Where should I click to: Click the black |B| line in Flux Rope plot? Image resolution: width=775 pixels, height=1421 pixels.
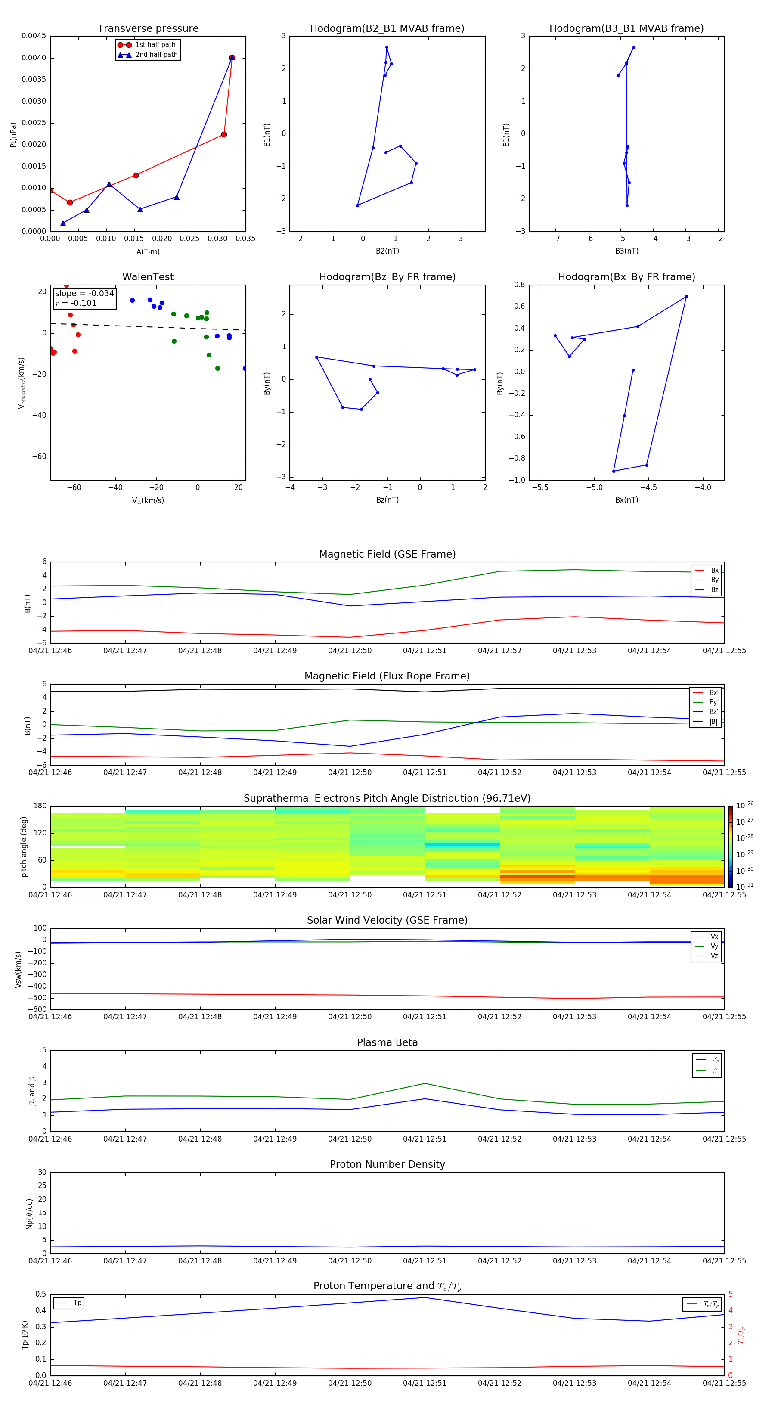click(386, 689)
